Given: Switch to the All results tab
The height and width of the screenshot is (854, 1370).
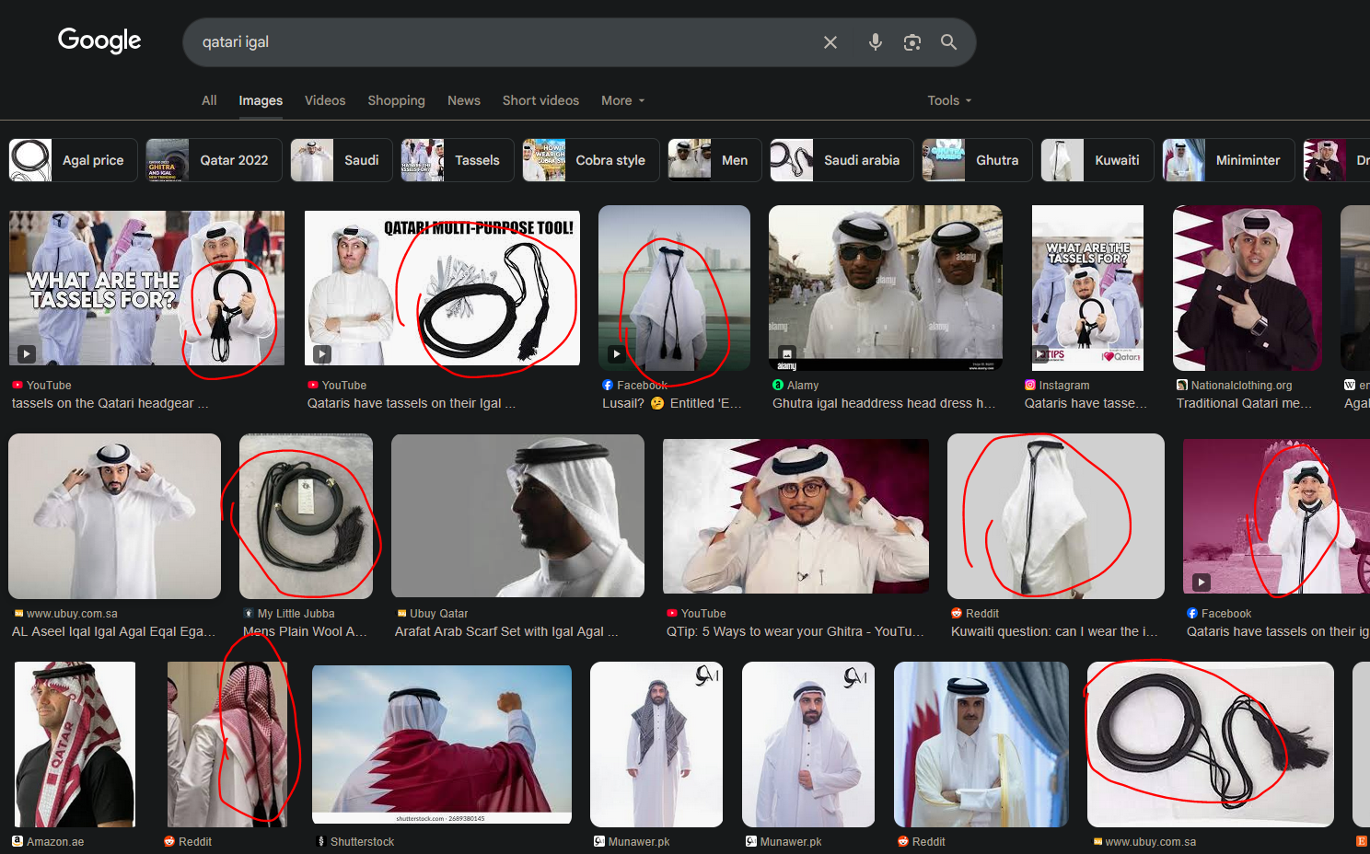Looking at the screenshot, I should click(209, 100).
